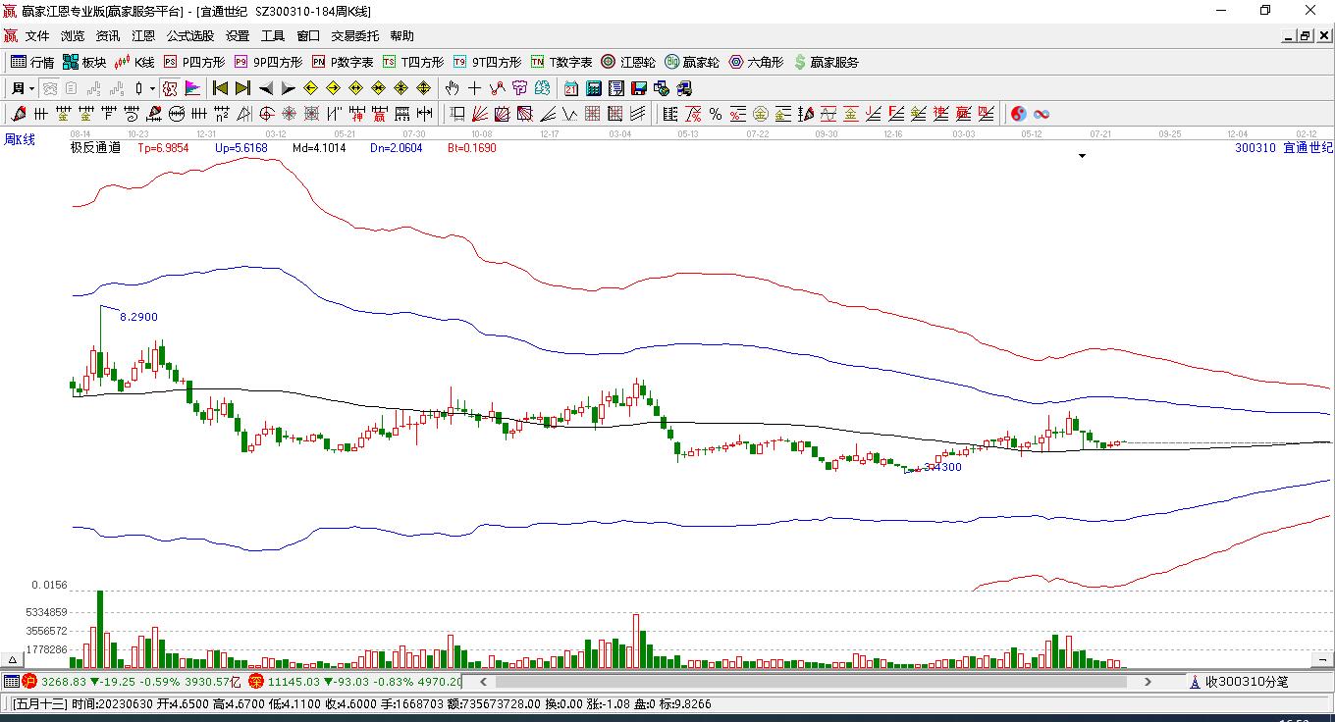Open the 9T四方形 tool

click(x=487, y=62)
